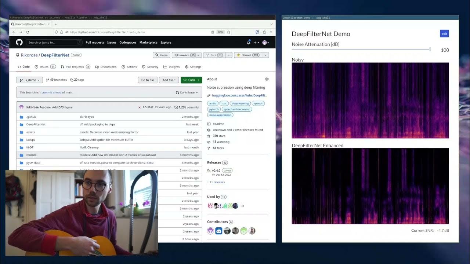Click the GitHub logo in the header
Image resolution: width=470 pixels, height=264 pixels.
(x=19, y=43)
